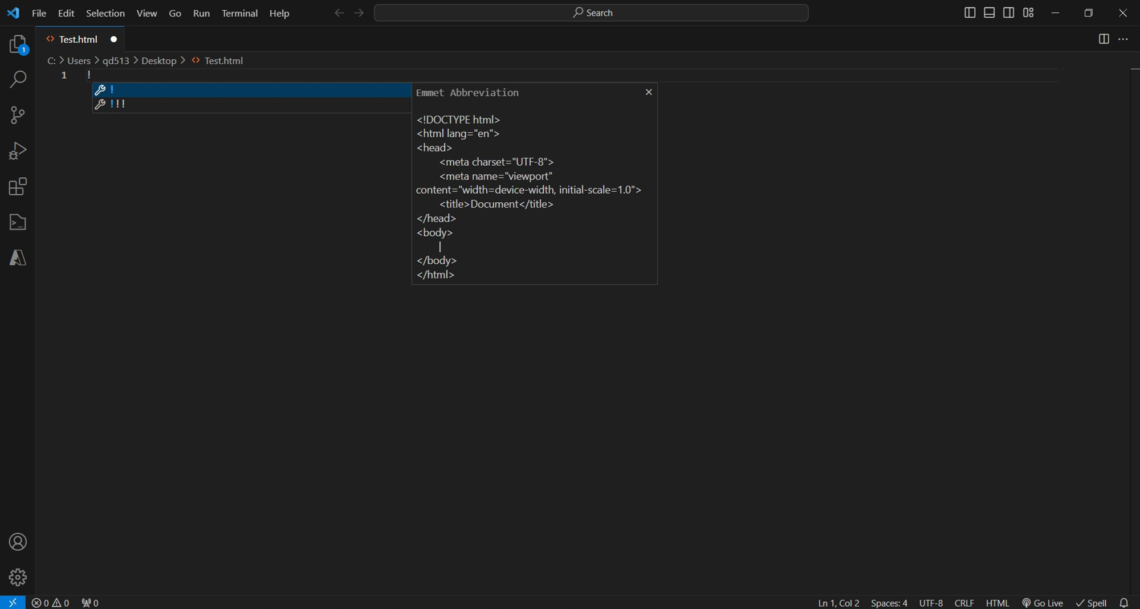This screenshot has width=1140, height=609.
Task: Open the Explorer view in activity bar
Action: coord(18,44)
